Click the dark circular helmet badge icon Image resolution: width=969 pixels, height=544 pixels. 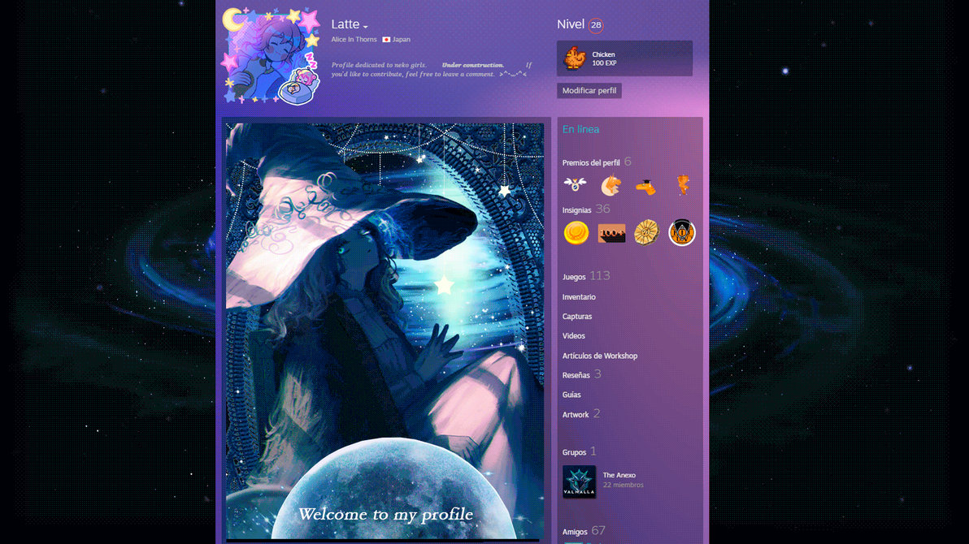[x=682, y=233]
